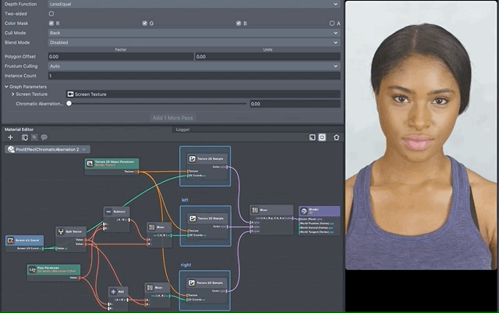Select the Screen UV Coord node icon

point(10,240)
